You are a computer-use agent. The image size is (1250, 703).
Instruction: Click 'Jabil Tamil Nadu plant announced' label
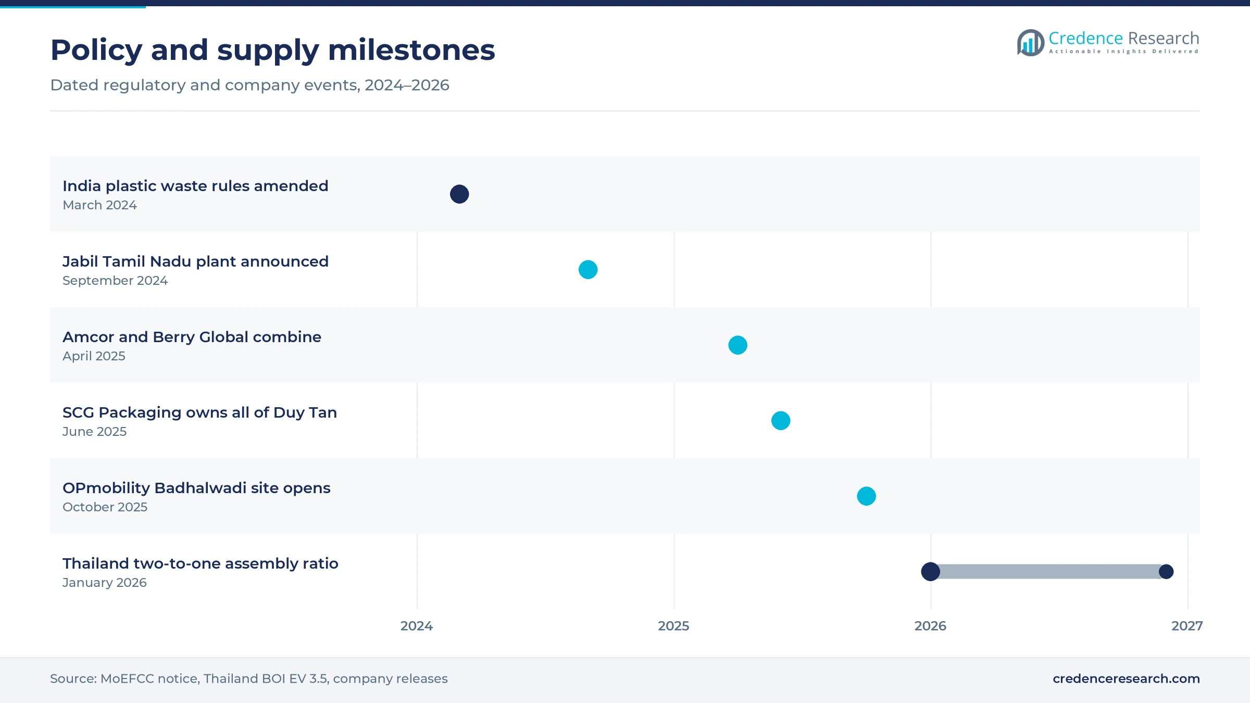pos(195,261)
